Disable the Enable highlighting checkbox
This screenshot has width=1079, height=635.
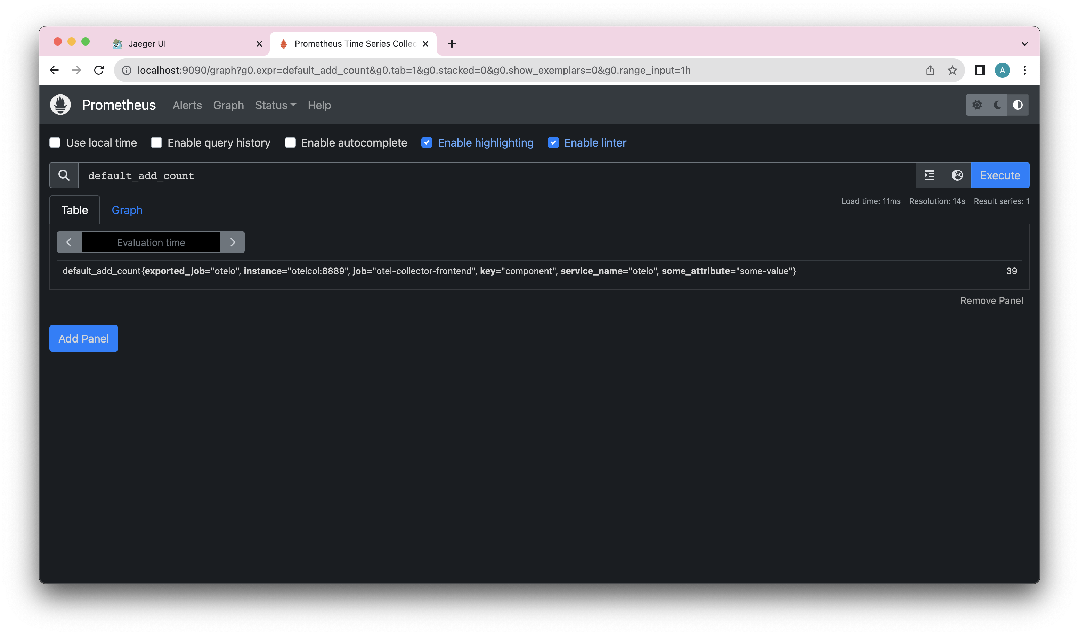[427, 142]
